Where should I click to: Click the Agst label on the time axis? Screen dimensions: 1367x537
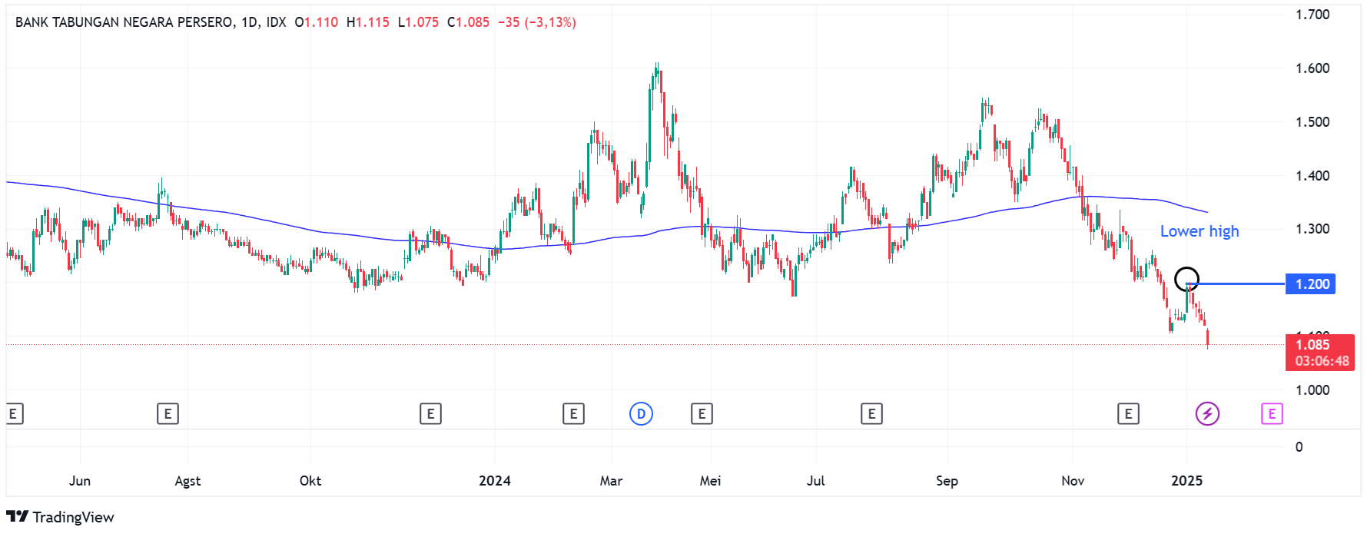pyautogui.click(x=187, y=481)
